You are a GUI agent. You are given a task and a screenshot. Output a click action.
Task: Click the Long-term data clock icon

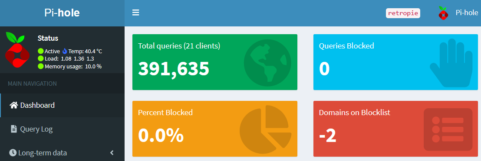click(x=13, y=153)
